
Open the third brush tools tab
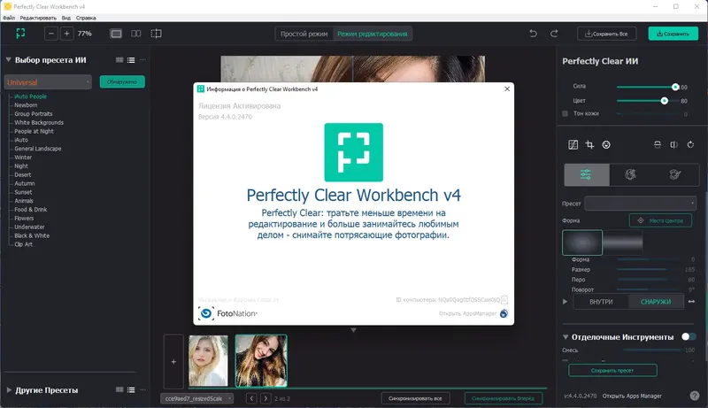point(675,174)
